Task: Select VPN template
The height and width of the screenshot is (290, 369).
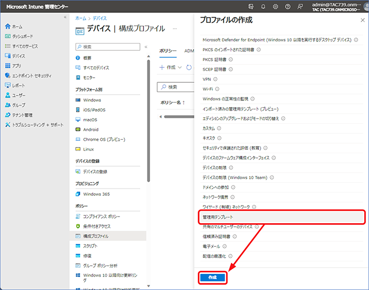Action: [x=282, y=79]
